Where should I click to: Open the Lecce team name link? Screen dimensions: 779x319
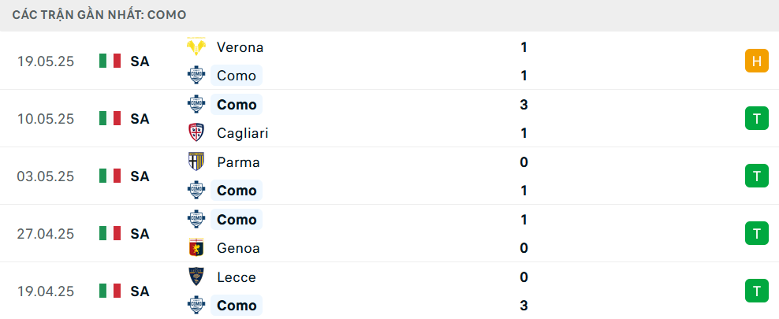coord(237,276)
